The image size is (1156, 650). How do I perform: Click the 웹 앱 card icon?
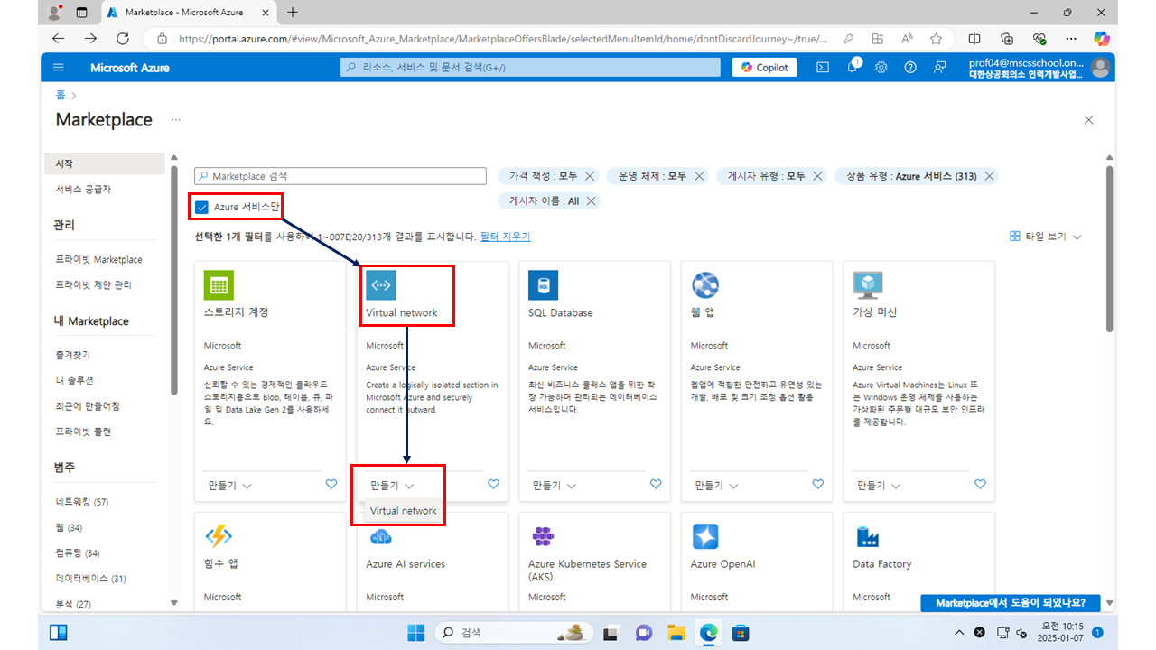pos(705,285)
